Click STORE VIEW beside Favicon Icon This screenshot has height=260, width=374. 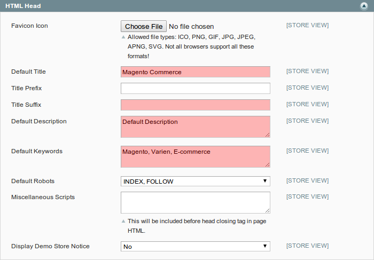(x=307, y=25)
